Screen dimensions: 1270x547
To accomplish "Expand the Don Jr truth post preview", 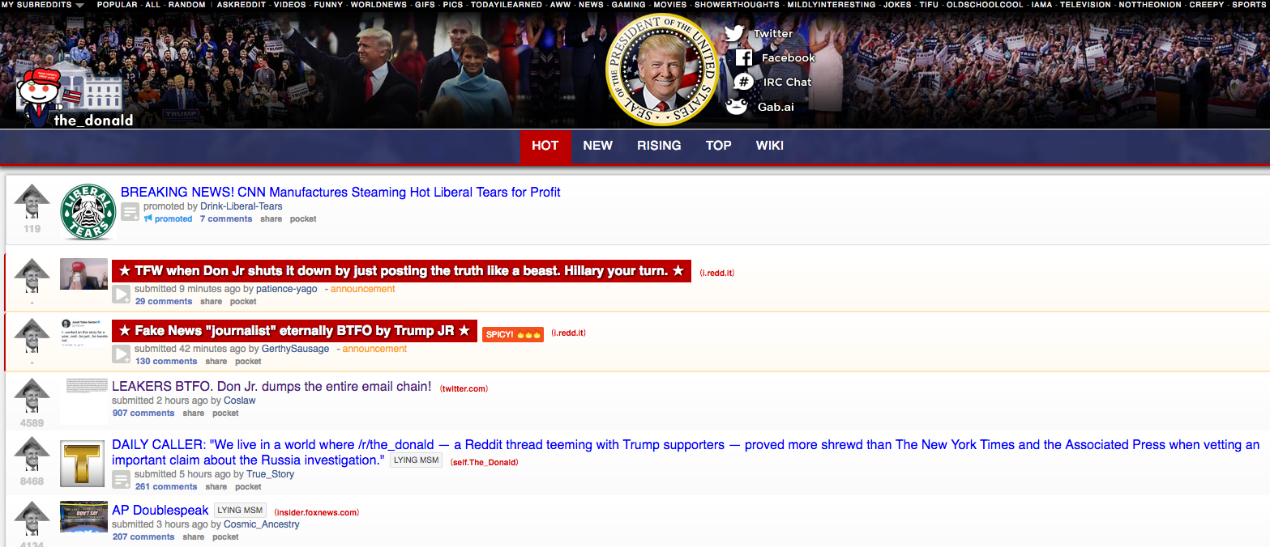I will [x=121, y=294].
